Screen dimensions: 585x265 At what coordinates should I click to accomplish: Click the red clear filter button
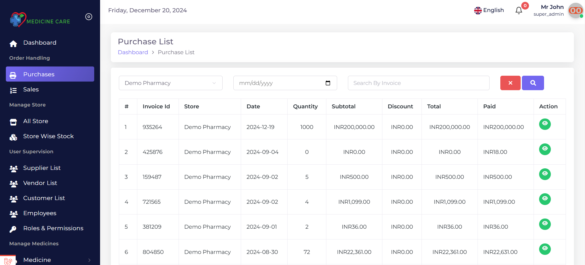pos(510,83)
